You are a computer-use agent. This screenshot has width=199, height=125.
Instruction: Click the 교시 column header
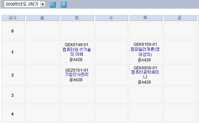click(x=13, y=18)
